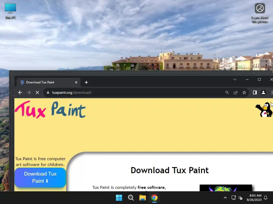View site info via lock icon

click(x=48, y=92)
